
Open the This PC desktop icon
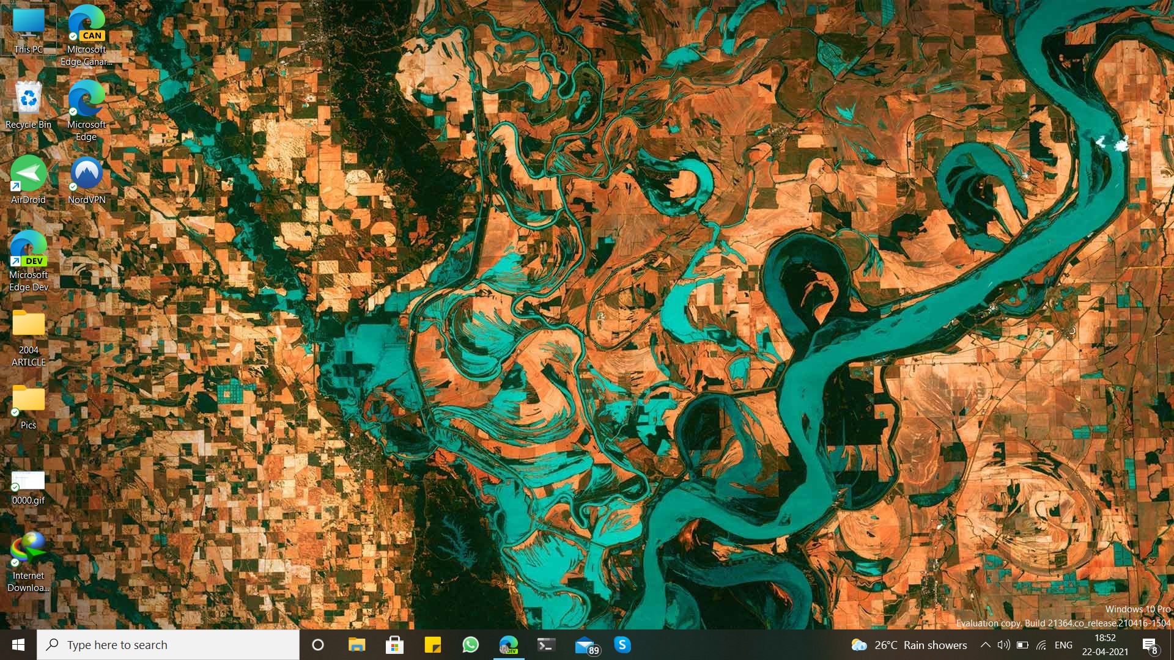28,24
